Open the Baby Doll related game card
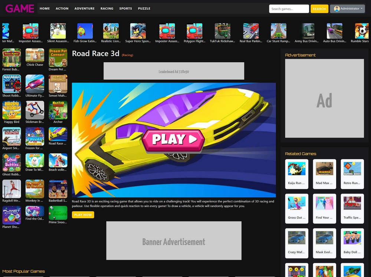 [x=352, y=243]
